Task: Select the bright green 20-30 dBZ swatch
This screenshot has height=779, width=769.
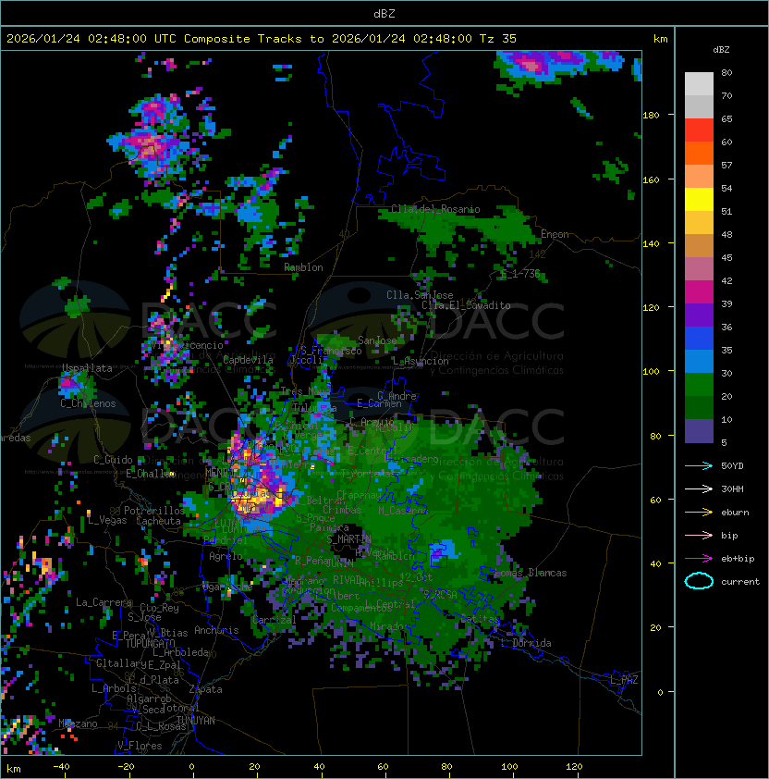Action: [x=699, y=385]
